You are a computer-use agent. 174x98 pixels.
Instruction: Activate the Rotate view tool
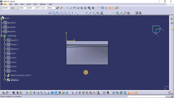38,93
